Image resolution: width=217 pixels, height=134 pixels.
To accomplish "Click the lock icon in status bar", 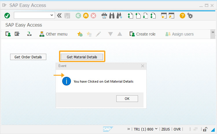I will (205, 129).
